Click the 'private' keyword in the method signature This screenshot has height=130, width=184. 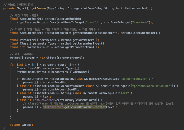coord(9,8)
